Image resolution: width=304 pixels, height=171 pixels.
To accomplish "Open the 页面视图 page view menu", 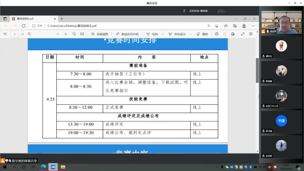I will click(99, 34).
